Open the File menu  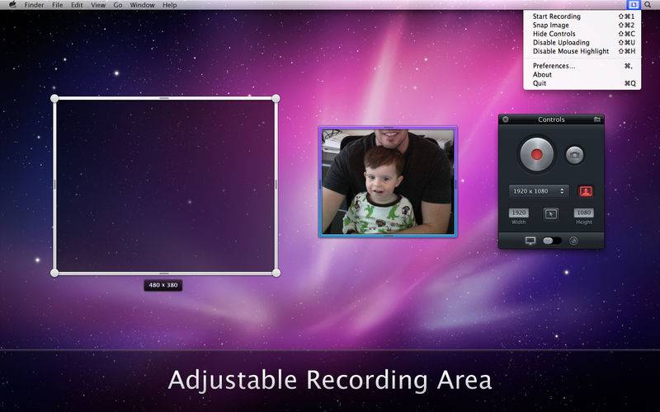57,5
